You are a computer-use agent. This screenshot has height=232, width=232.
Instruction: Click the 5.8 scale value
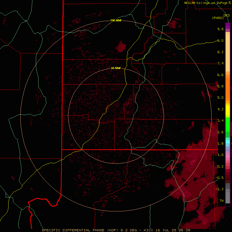coord(220,86)
